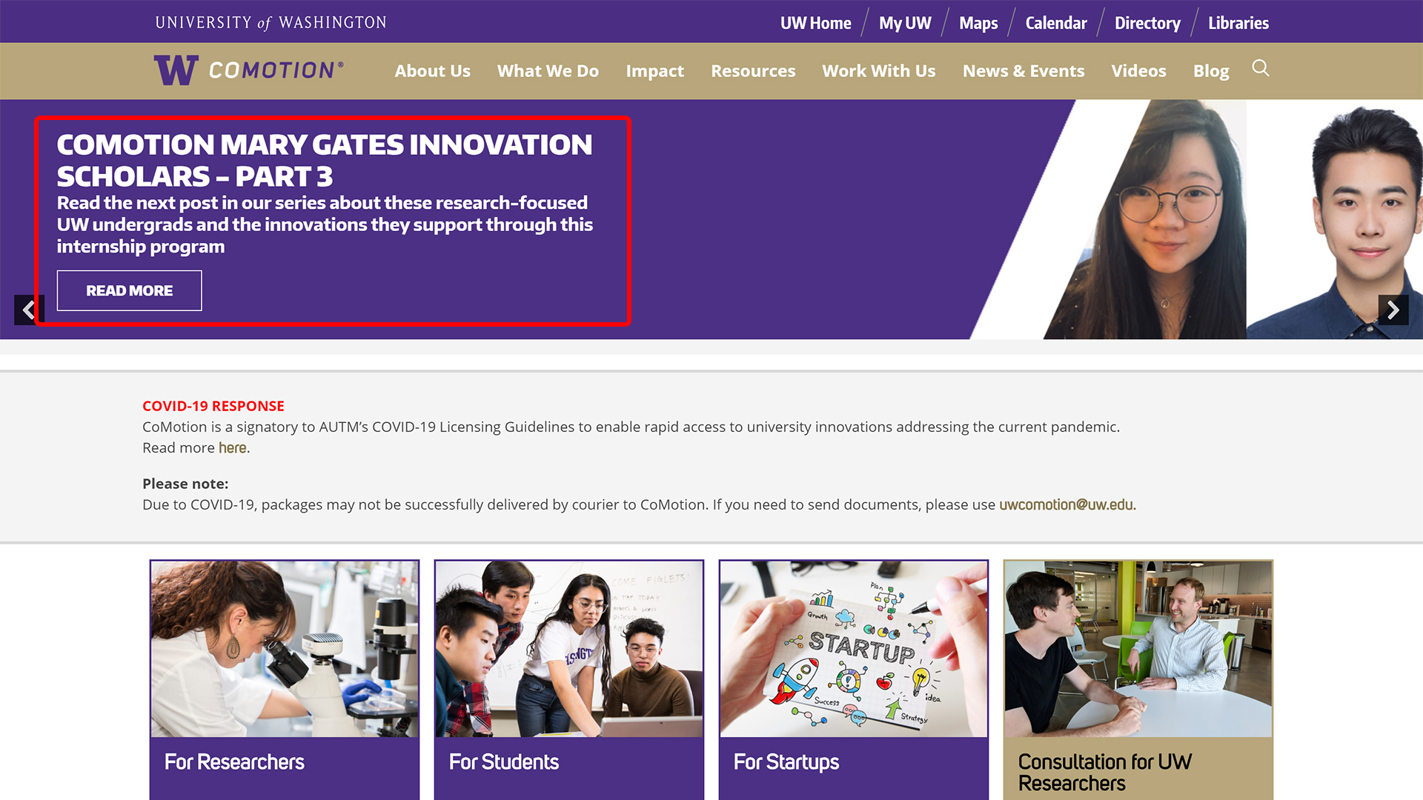1423x800 pixels.
Task: Open the For Startups card image
Action: coord(854,649)
